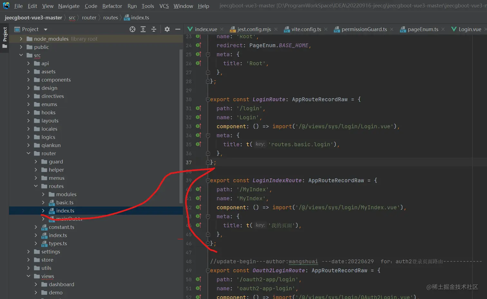Image resolution: width=487 pixels, height=299 pixels.
Task: Click gutter override marker on line 31
Action: tap(198, 108)
